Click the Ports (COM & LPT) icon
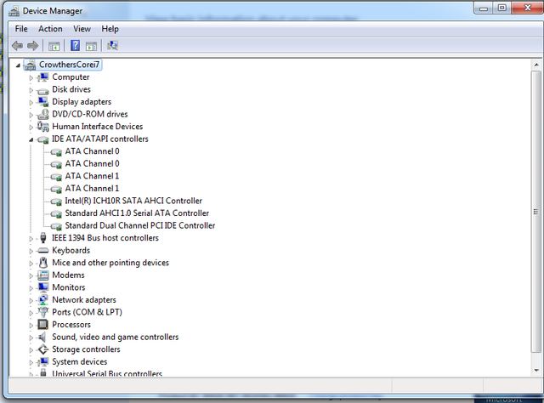Viewport: 544px width, 403px height. pyautogui.click(x=43, y=312)
